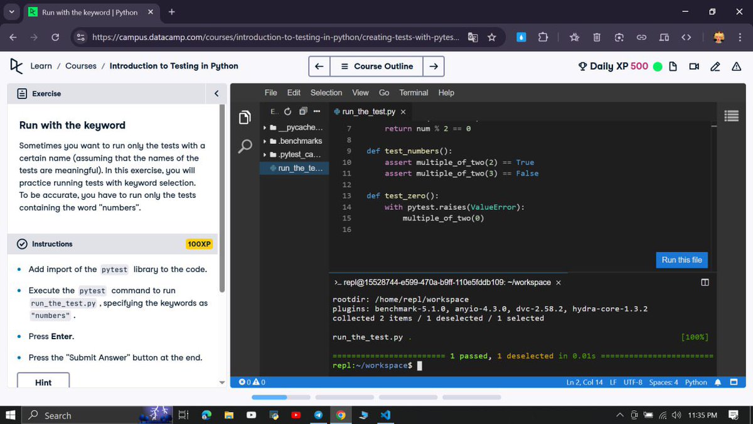The width and height of the screenshot is (753, 424).
Task: Refresh the file explorer
Action: tap(287, 111)
